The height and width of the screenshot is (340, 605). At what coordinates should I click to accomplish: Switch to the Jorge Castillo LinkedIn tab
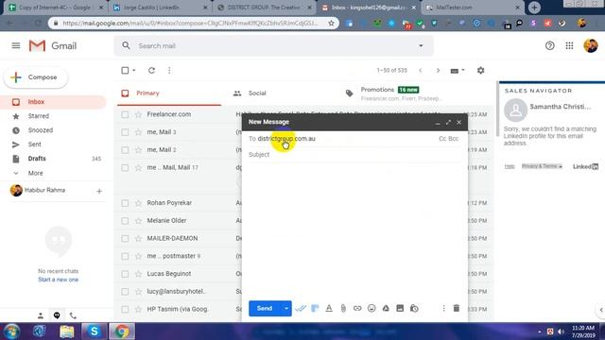(x=160, y=8)
